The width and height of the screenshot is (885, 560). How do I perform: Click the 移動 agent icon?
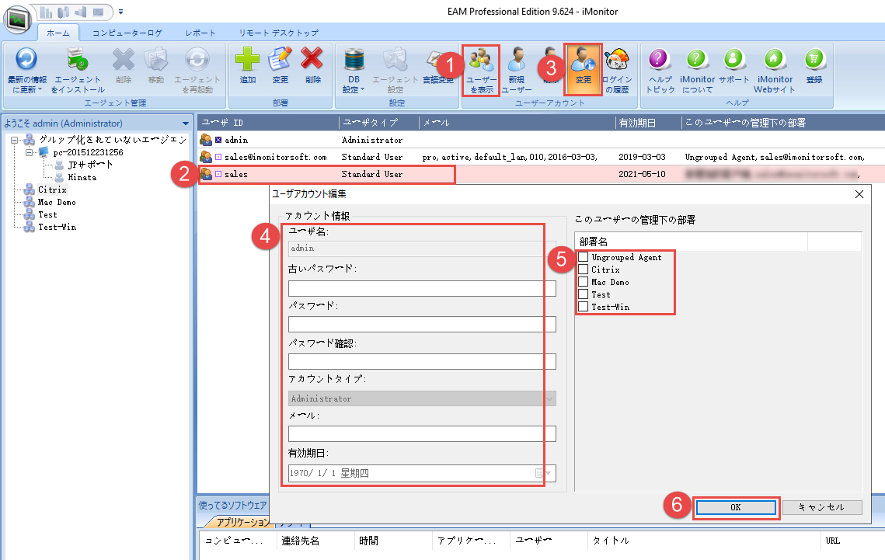(x=155, y=60)
